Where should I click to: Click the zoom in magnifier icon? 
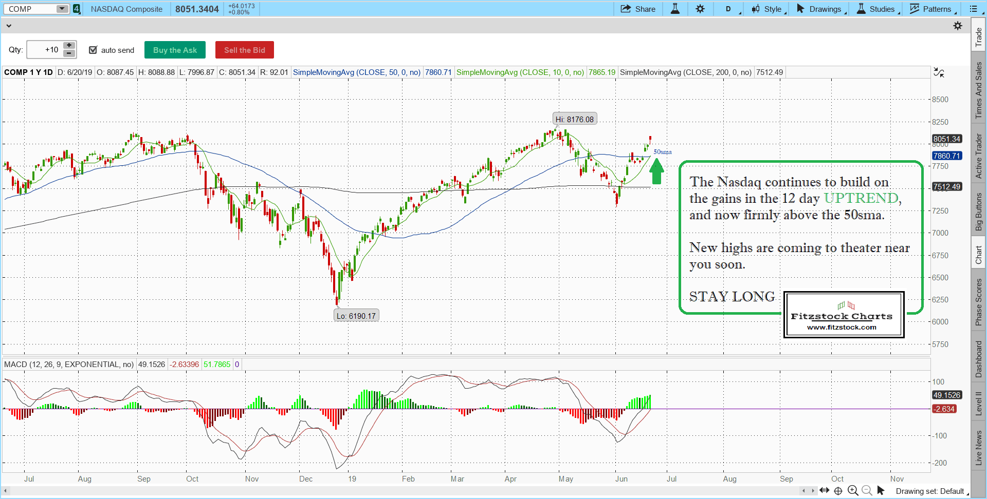tap(853, 491)
